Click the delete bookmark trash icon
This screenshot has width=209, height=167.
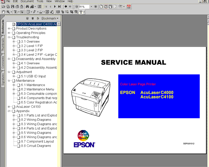tap(33, 18)
